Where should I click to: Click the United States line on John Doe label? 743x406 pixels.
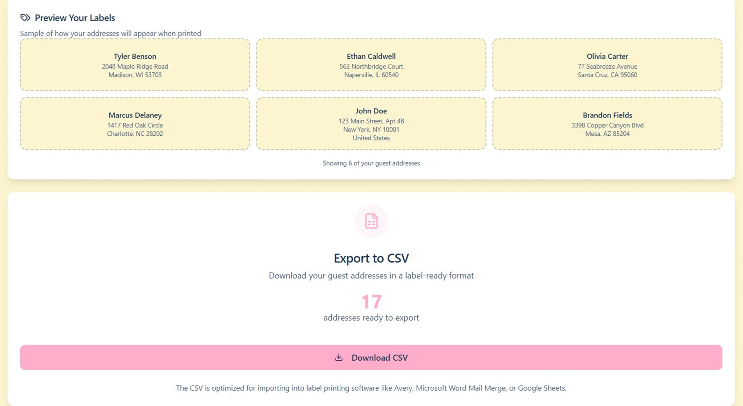pos(371,138)
